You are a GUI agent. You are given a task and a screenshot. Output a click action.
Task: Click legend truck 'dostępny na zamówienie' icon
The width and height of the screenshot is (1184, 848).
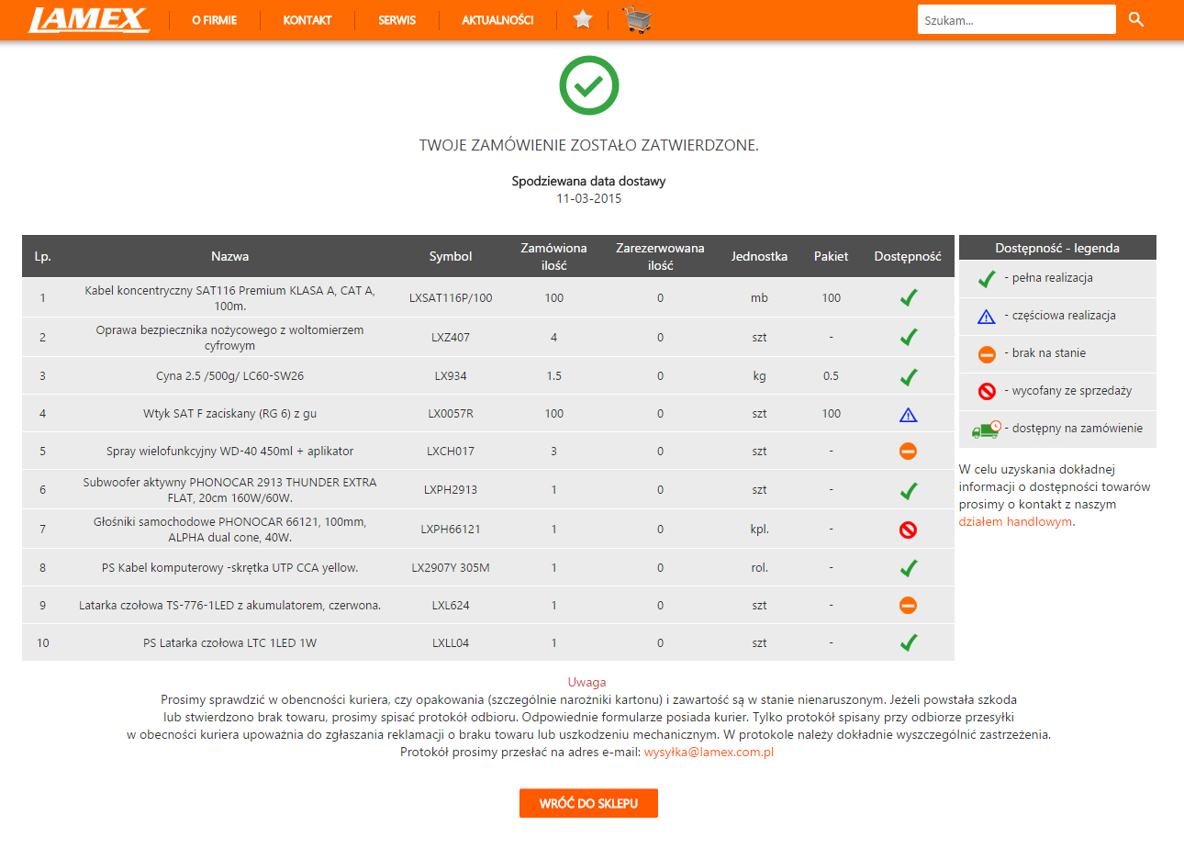[987, 429]
